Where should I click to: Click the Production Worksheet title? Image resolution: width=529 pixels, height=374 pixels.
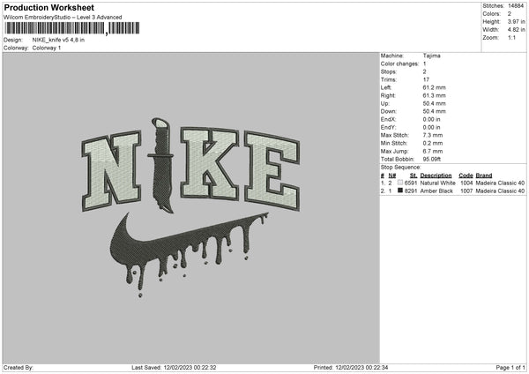click(48, 8)
